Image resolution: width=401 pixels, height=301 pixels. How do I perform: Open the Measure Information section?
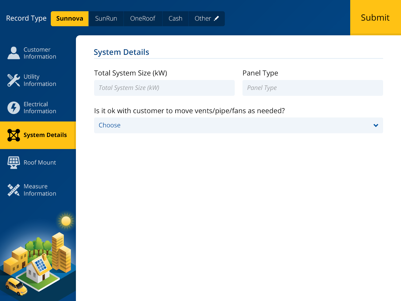click(40, 190)
